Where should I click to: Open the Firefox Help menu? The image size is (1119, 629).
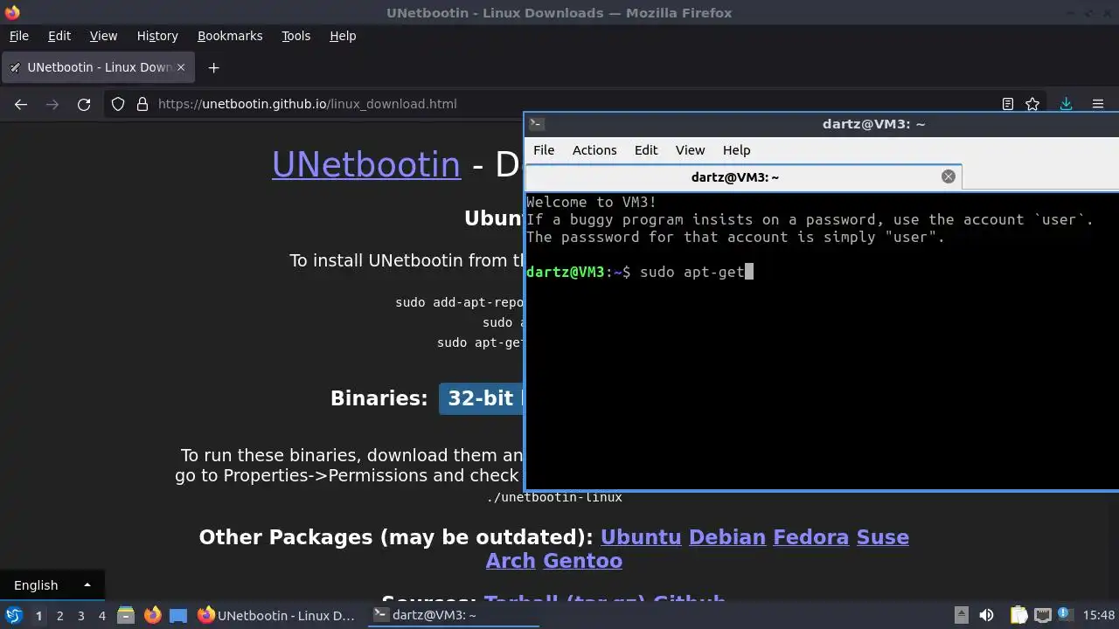pyautogui.click(x=343, y=36)
